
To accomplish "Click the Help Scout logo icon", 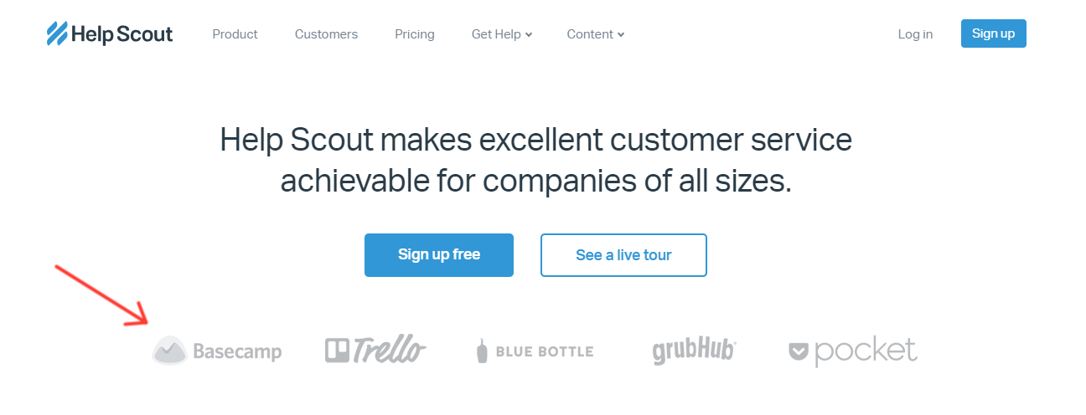I will [57, 33].
